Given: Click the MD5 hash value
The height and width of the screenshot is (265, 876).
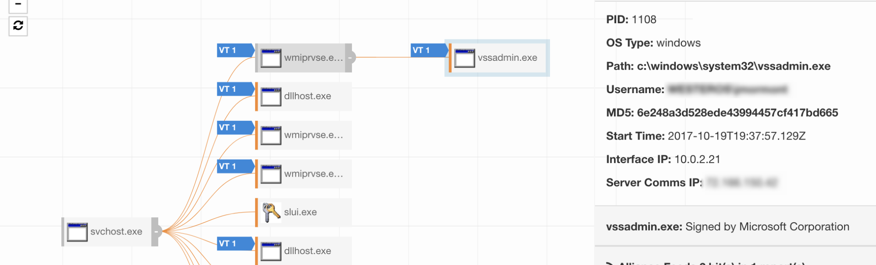Looking at the screenshot, I should (737, 113).
